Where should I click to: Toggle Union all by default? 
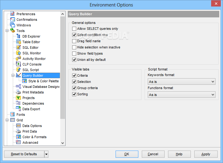(74, 60)
